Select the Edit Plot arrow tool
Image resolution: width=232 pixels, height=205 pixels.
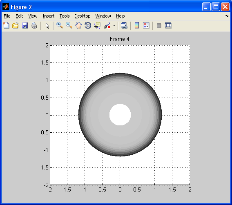[x=47, y=25]
